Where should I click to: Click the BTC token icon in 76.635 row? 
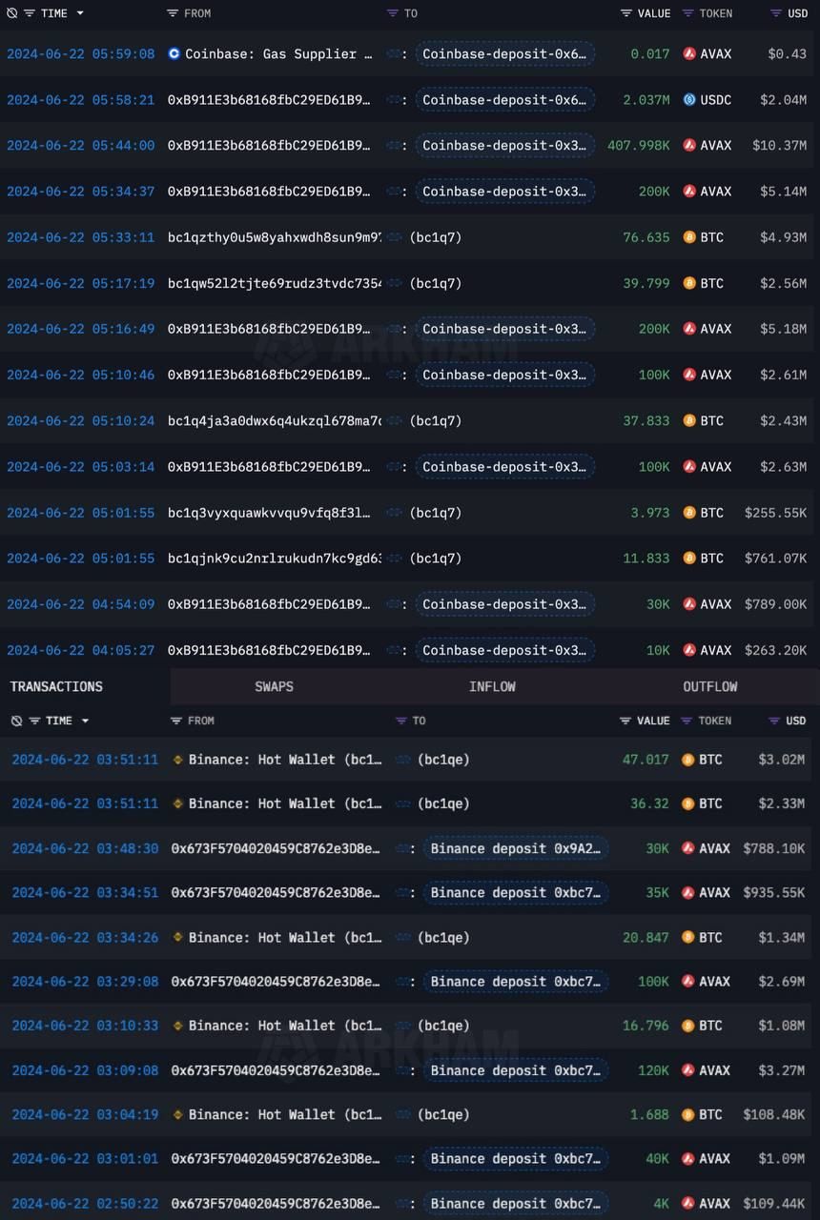[x=689, y=237]
